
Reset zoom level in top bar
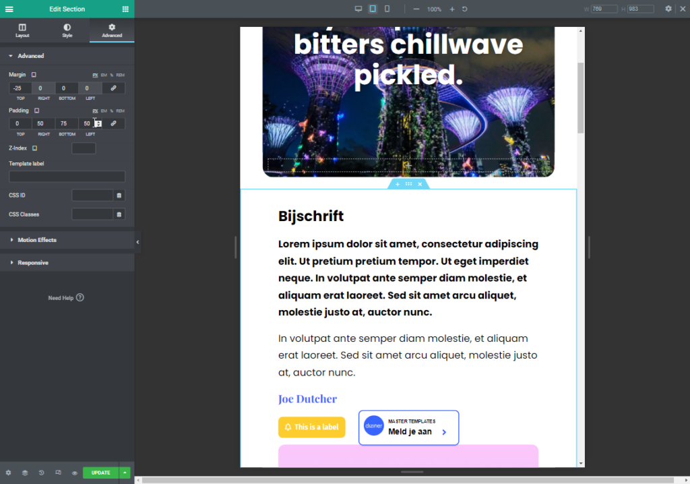point(465,9)
